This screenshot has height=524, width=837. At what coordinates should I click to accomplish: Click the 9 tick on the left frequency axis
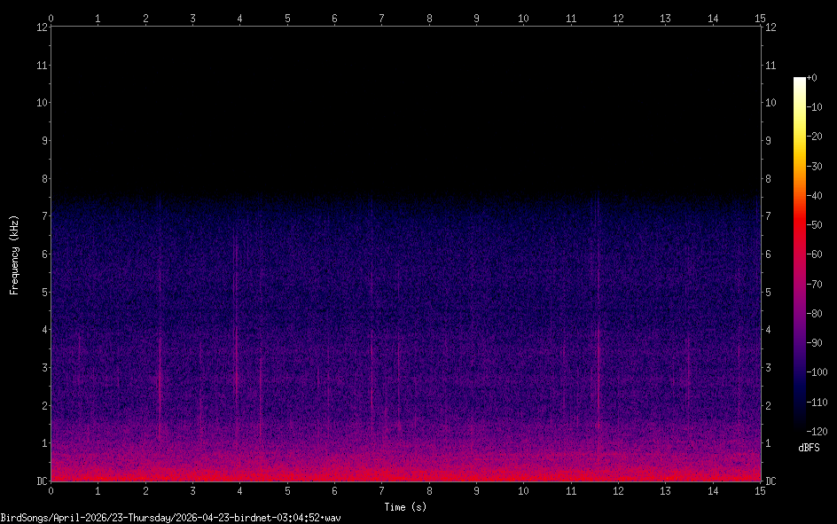(x=43, y=140)
